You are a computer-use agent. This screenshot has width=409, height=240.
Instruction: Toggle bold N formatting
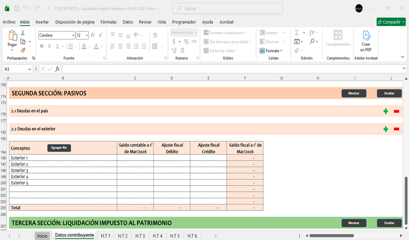coord(42,46)
